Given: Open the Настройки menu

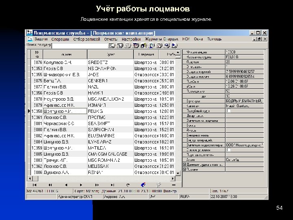Looking at the screenshot, I should pyautogui.click(x=131, y=39).
